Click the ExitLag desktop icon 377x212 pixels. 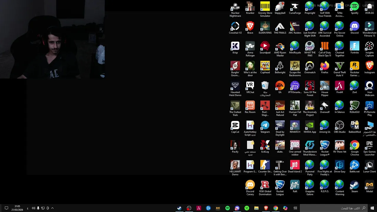point(265,146)
